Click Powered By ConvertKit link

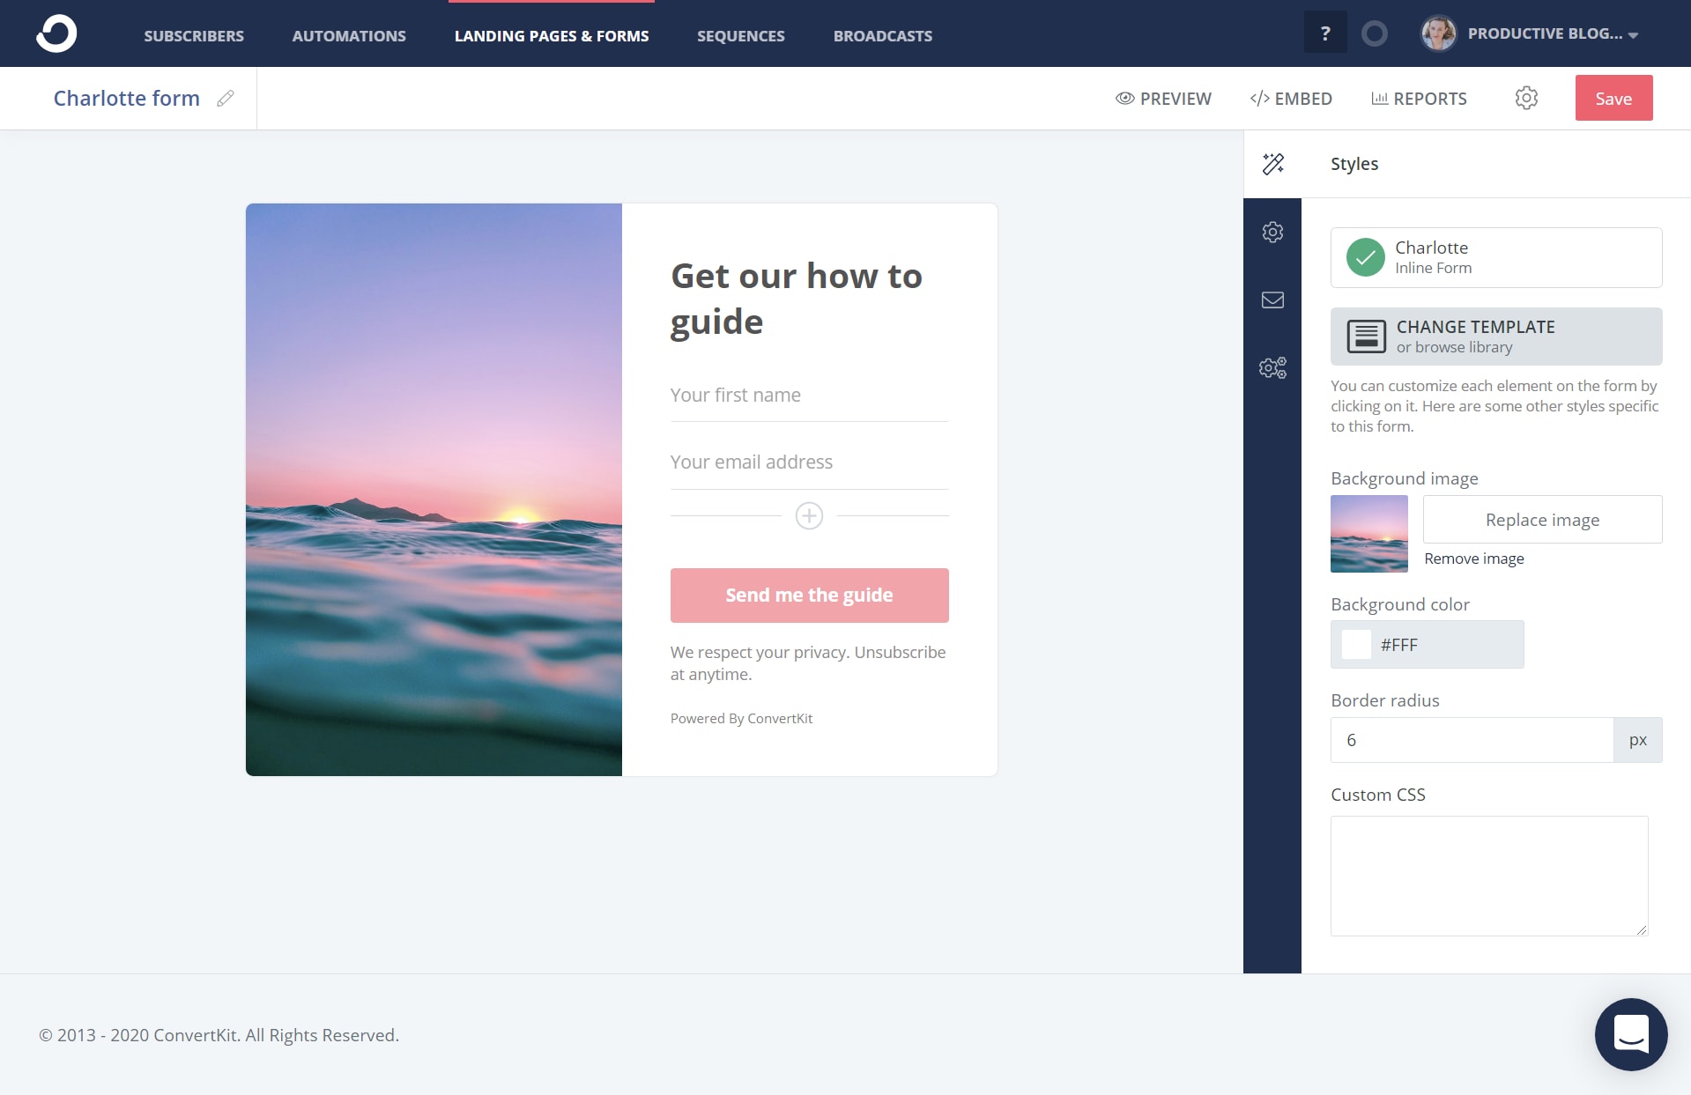[x=741, y=719]
